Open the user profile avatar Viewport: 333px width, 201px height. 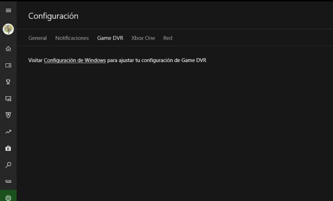(x=8, y=29)
